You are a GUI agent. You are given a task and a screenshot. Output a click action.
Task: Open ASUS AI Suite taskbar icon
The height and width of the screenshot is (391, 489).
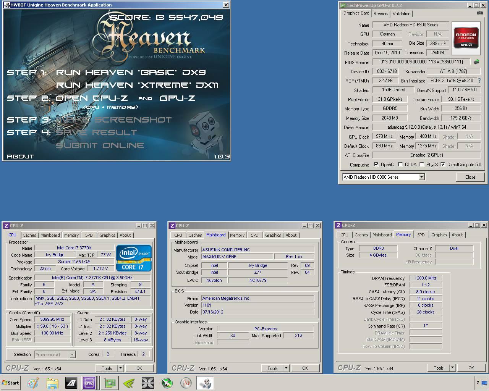[x=71, y=383]
